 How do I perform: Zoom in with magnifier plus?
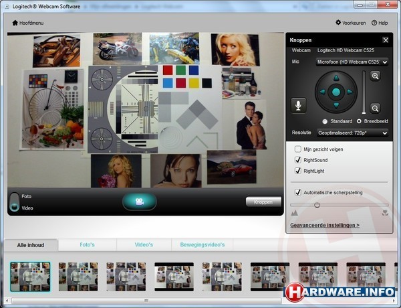(x=375, y=76)
